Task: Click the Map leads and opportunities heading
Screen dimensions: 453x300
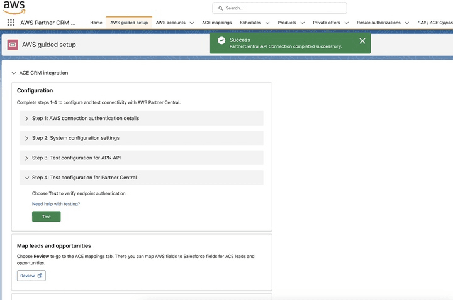Action: (x=54, y=246)
